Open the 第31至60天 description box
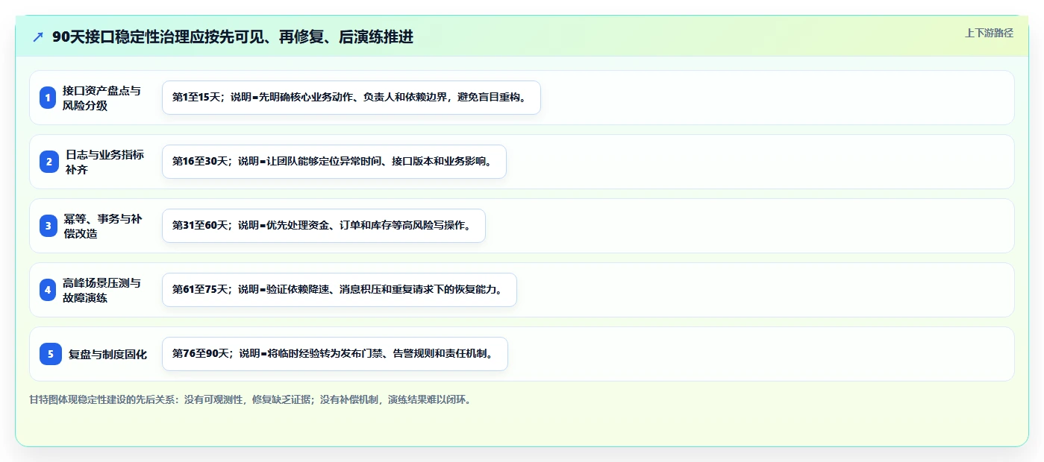This screenshot has height=462, width=1044. [x=324, y=226]
